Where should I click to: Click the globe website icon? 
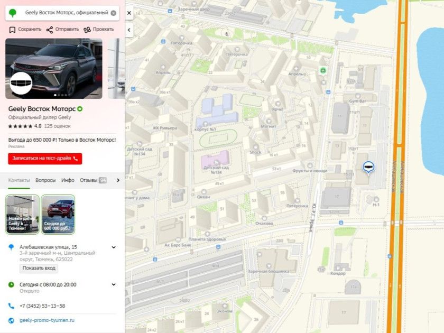(x=11, y=320)
